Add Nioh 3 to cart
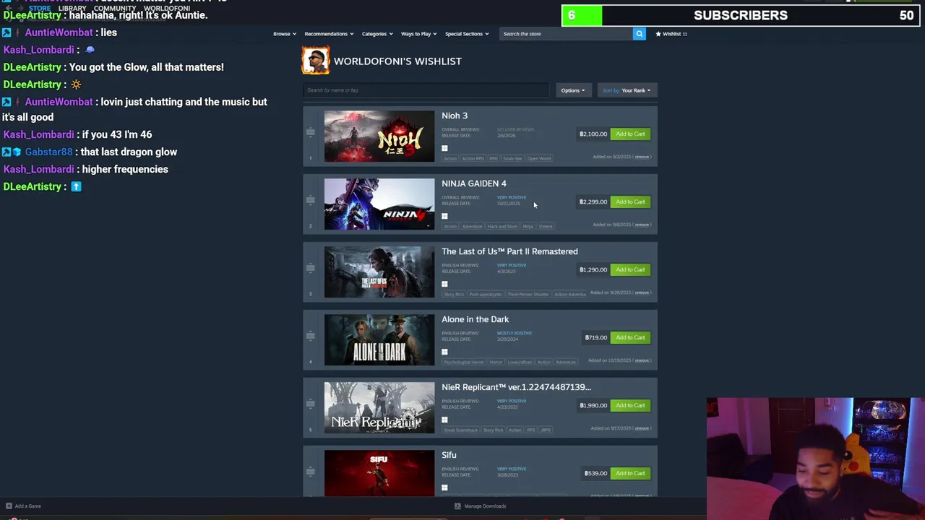This screenshot has height=520, width=925. (x=630, y=134)
